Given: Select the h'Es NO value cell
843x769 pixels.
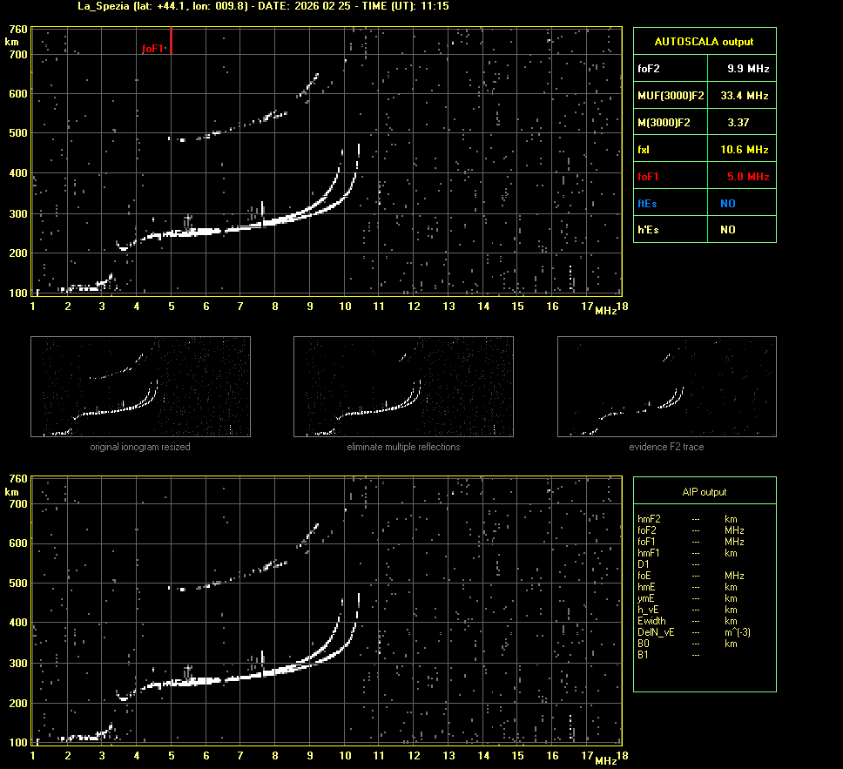Looking at the screenshot, I should (727, 230).
